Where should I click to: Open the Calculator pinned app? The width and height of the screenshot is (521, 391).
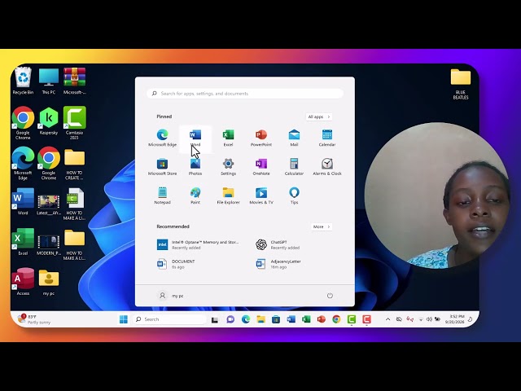pyautogui.click(x=294, y=167)
